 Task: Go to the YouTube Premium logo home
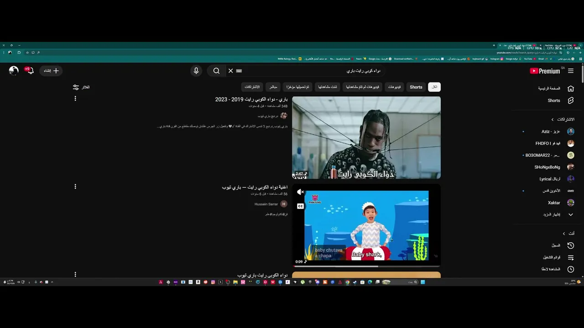point(545,71)
